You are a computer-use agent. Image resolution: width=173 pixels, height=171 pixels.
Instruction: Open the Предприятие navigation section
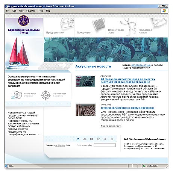tap(55, 32)
